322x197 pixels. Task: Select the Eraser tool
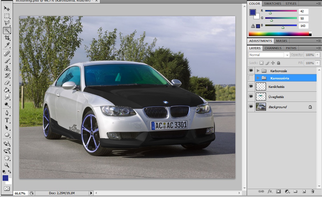[7, 83]
